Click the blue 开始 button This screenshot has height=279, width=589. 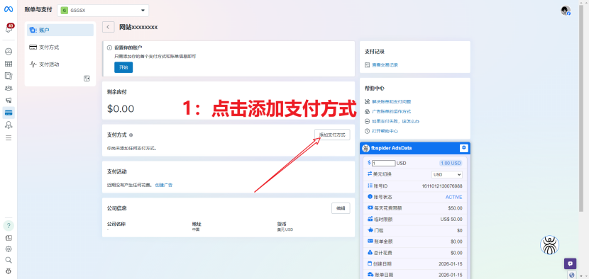pyautogui.click(x=123, y=67)
